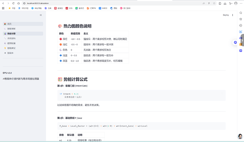The width and height of the screenshot is (244, 142).
Task: Collapse the sidebar with the double chevron
Action: tap(41, 15)
